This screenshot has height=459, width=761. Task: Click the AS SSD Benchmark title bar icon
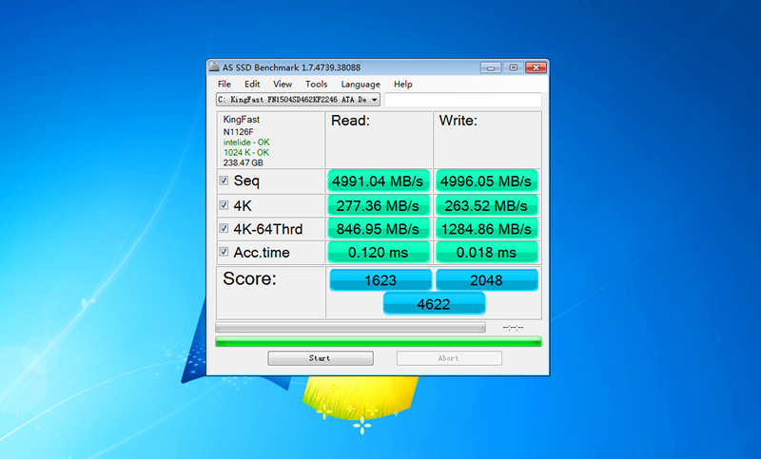(x=214, y=67)
